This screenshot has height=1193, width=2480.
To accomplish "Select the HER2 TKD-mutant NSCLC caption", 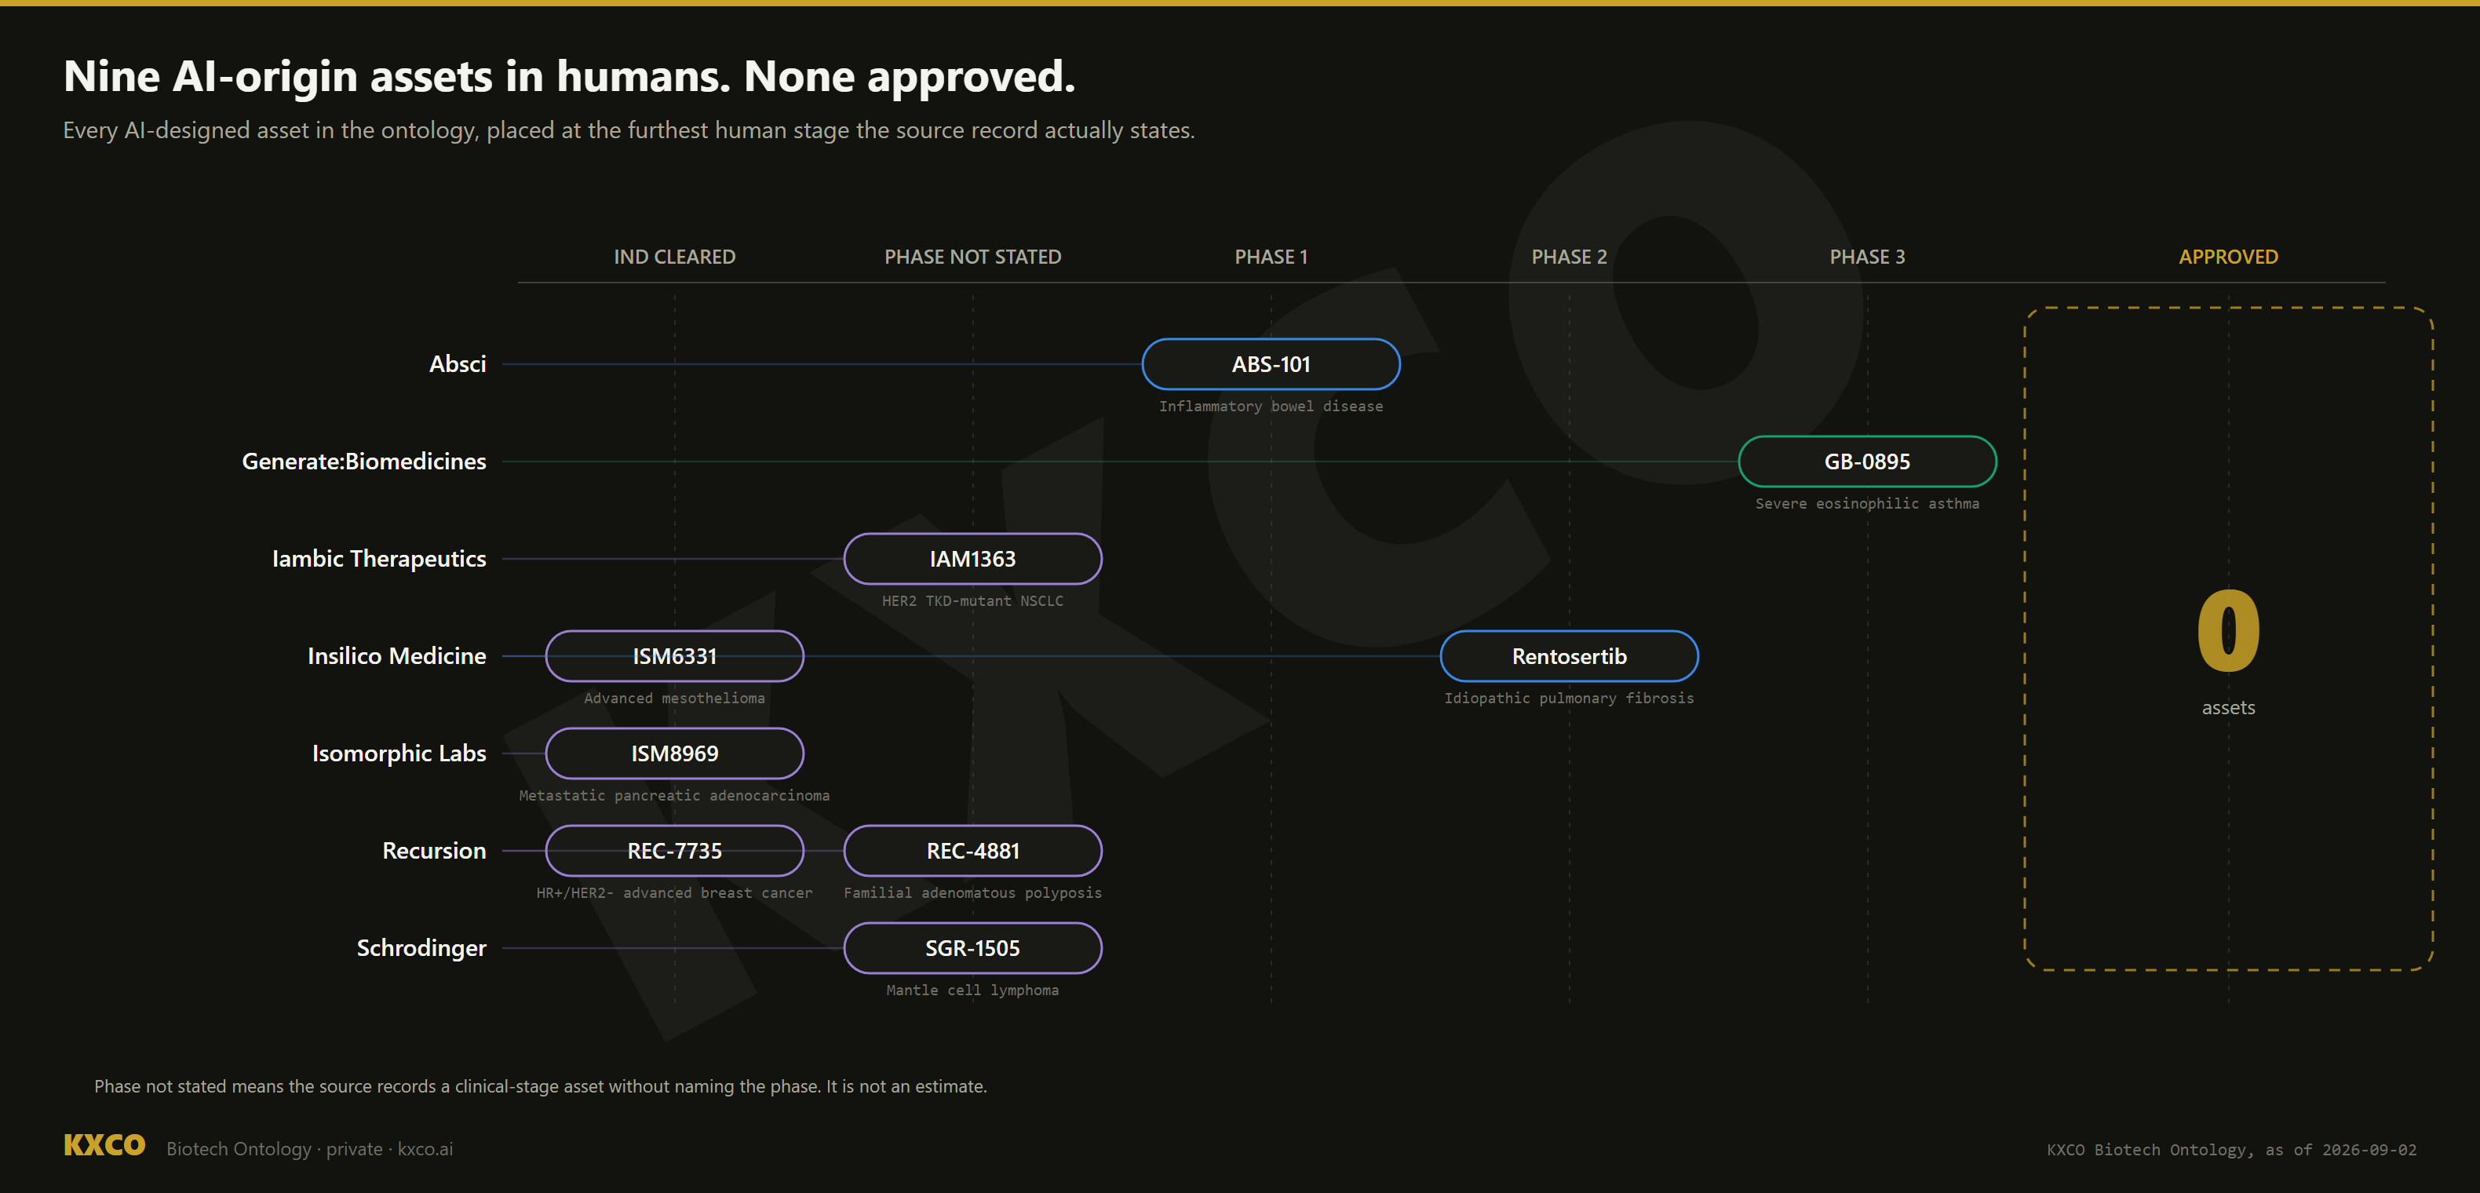I will (x=972, y=601).
